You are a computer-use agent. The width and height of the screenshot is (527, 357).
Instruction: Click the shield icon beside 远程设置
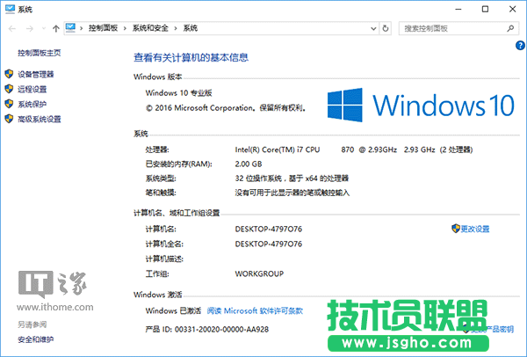[9, 89]
